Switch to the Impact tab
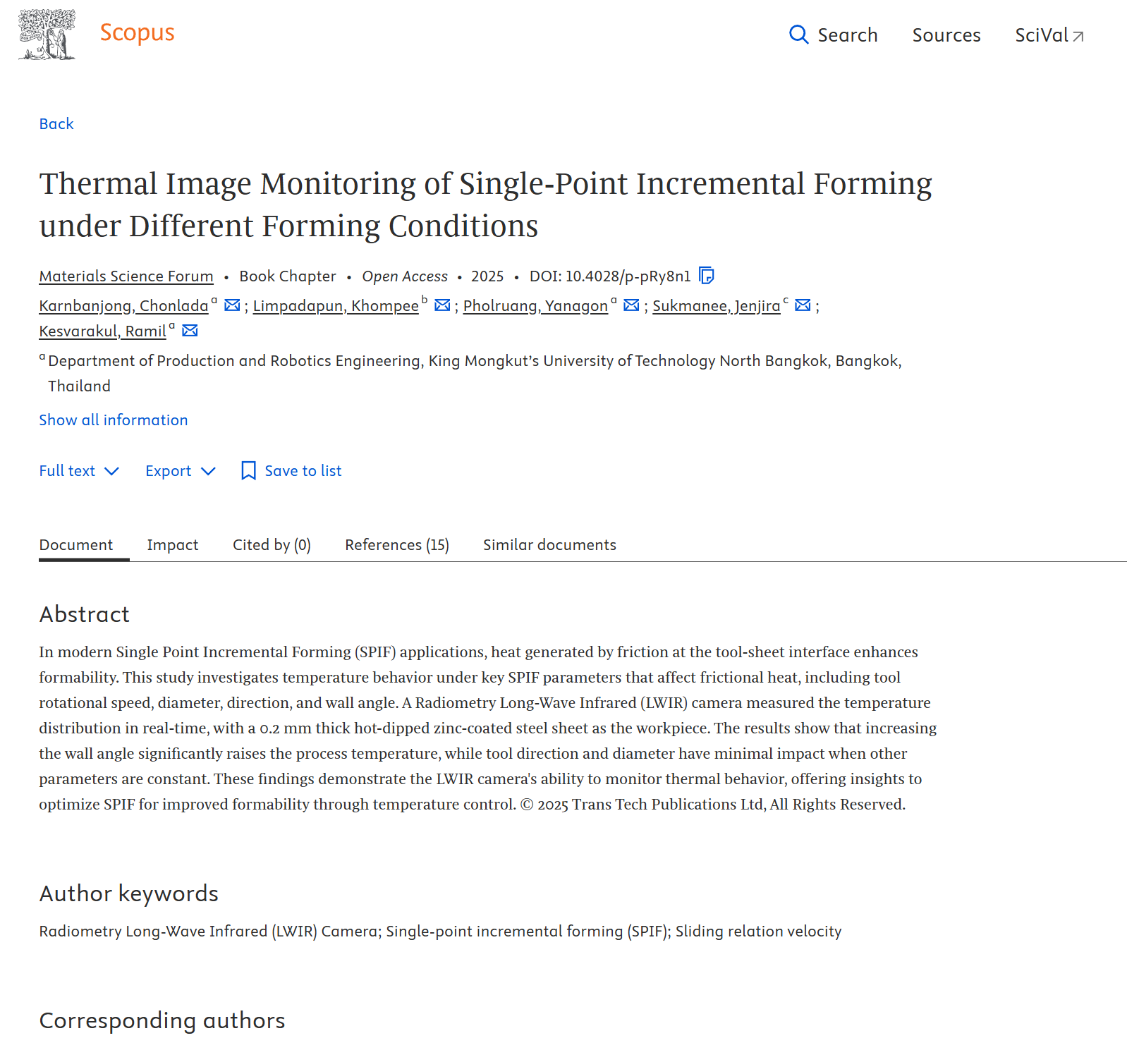This screenshot has height=1038, width=1127. 173,545
